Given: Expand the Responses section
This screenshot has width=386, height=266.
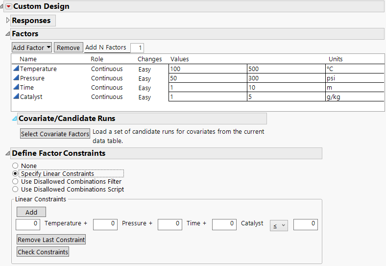Looking at the screenshot, I should tap(7, 21).
